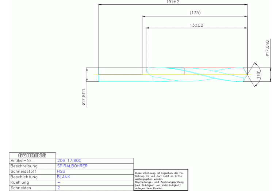280x191 pixels.
Task: Click the Beschichtung row label
Action: click(x=24, y=177)
